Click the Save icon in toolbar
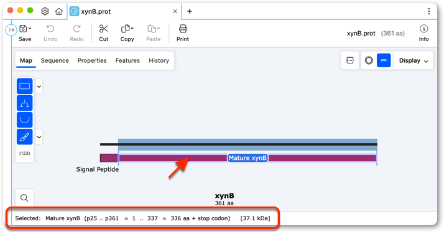Viewport: 444px width, 232px height. (23, 29)
